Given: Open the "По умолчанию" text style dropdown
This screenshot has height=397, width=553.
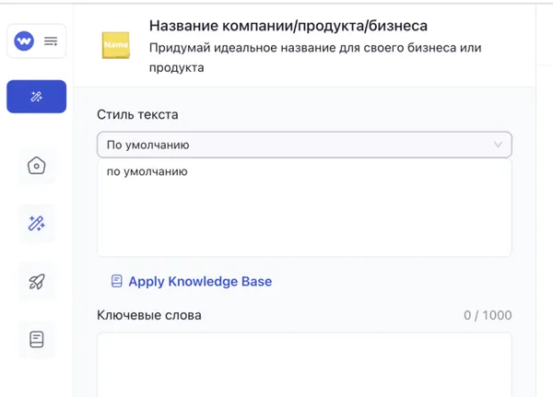Looking at the screenshot, I should point(295,145).
